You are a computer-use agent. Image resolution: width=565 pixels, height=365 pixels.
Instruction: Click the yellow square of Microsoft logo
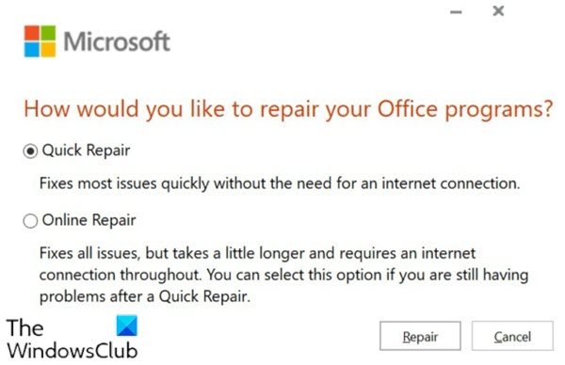click(x=48, y=50)
